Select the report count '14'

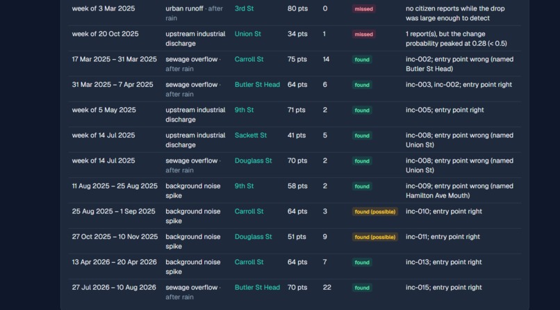coord(326,59)
